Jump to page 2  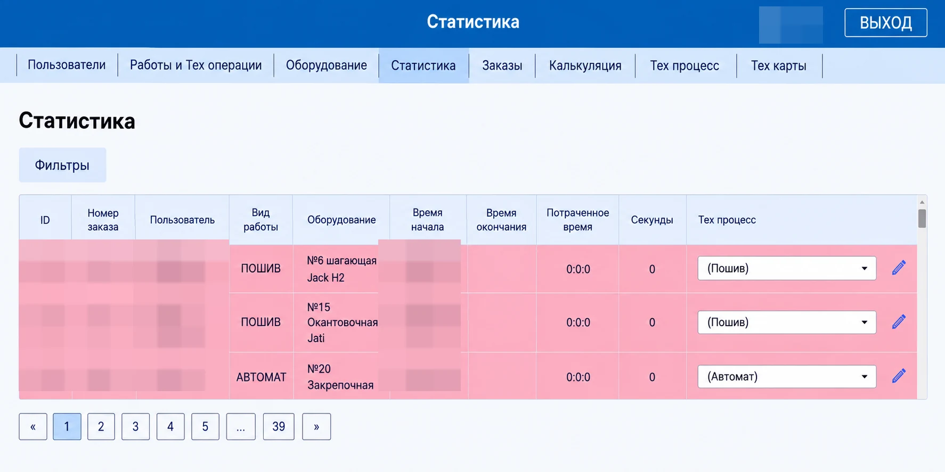tap(101, 427)
